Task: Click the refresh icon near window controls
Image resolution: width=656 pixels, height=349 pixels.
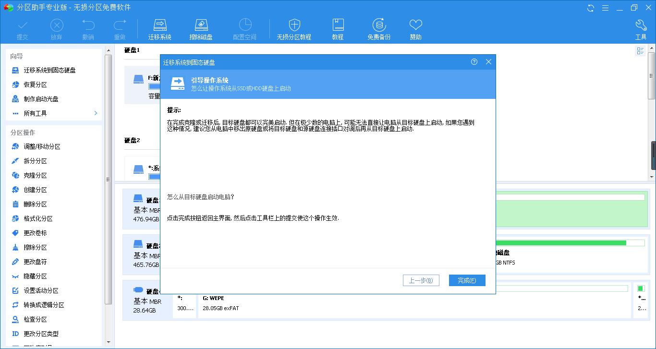Action: (x=590, y=8)
